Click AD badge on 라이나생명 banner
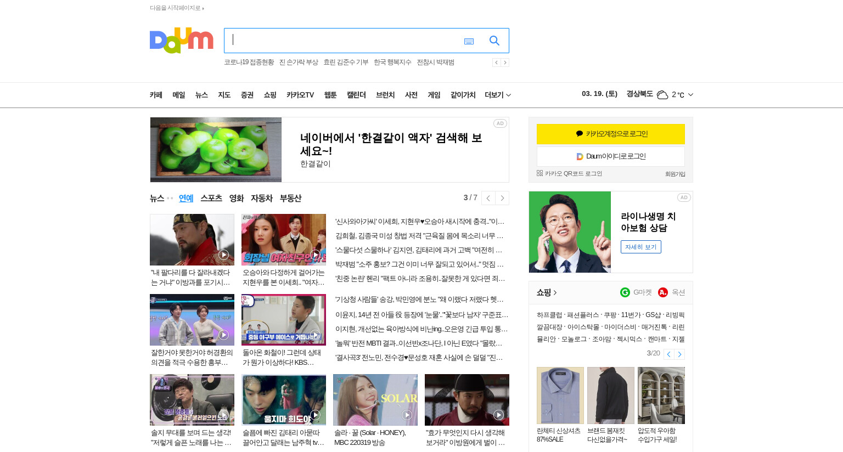Screen dimensions: 843x452 coord(684,197)
